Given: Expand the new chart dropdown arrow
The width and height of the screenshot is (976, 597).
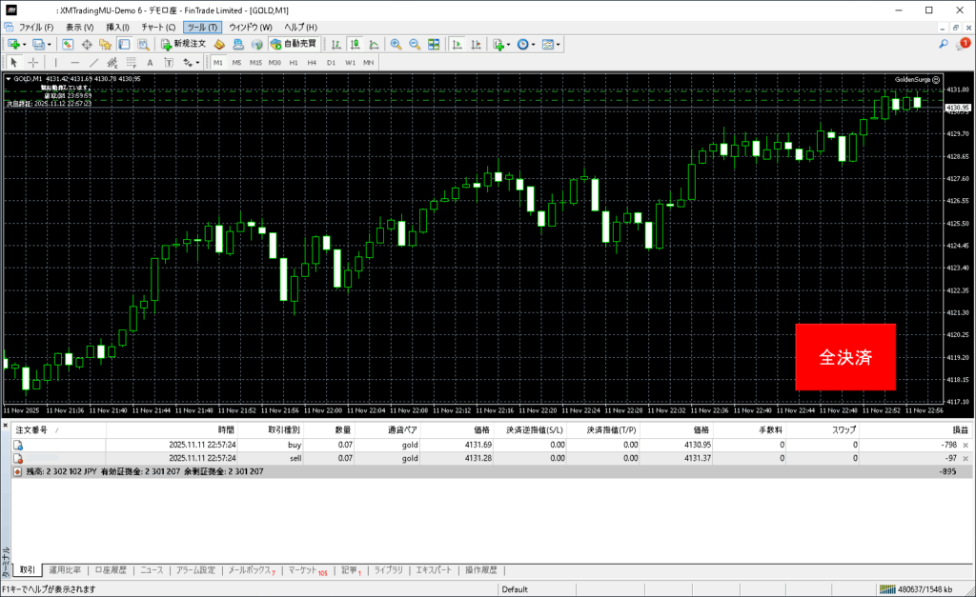Looking at the screenshot, I should point(26,44).
